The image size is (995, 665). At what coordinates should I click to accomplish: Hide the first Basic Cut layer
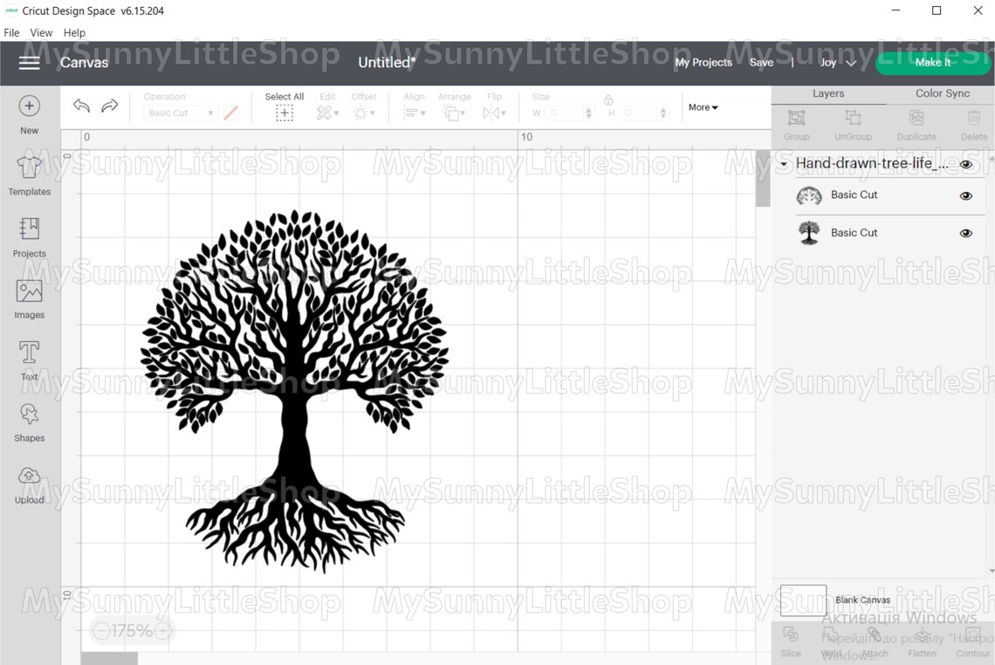pyautogui.click(x=965, y=195)
